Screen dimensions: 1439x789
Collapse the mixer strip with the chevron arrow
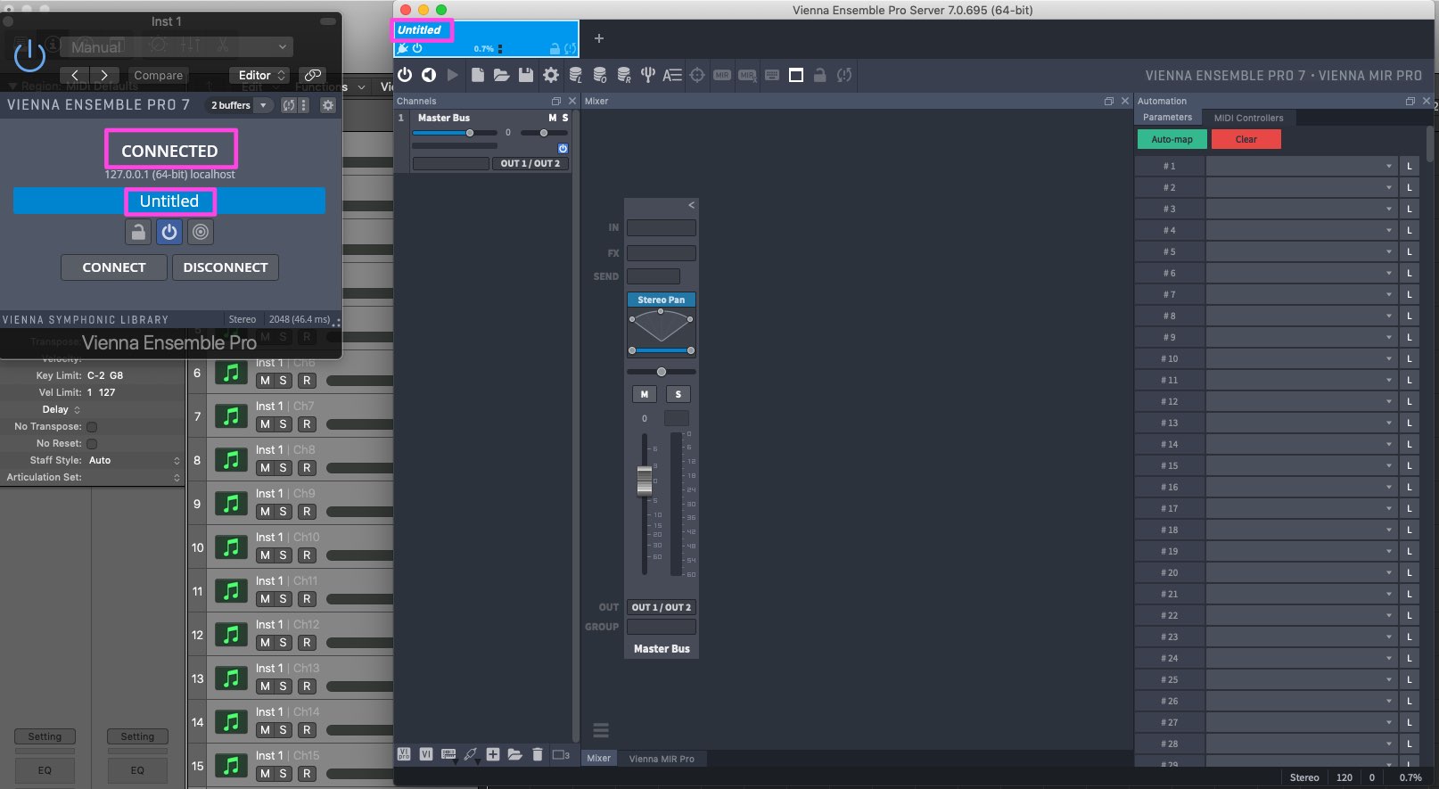point(691,205)
